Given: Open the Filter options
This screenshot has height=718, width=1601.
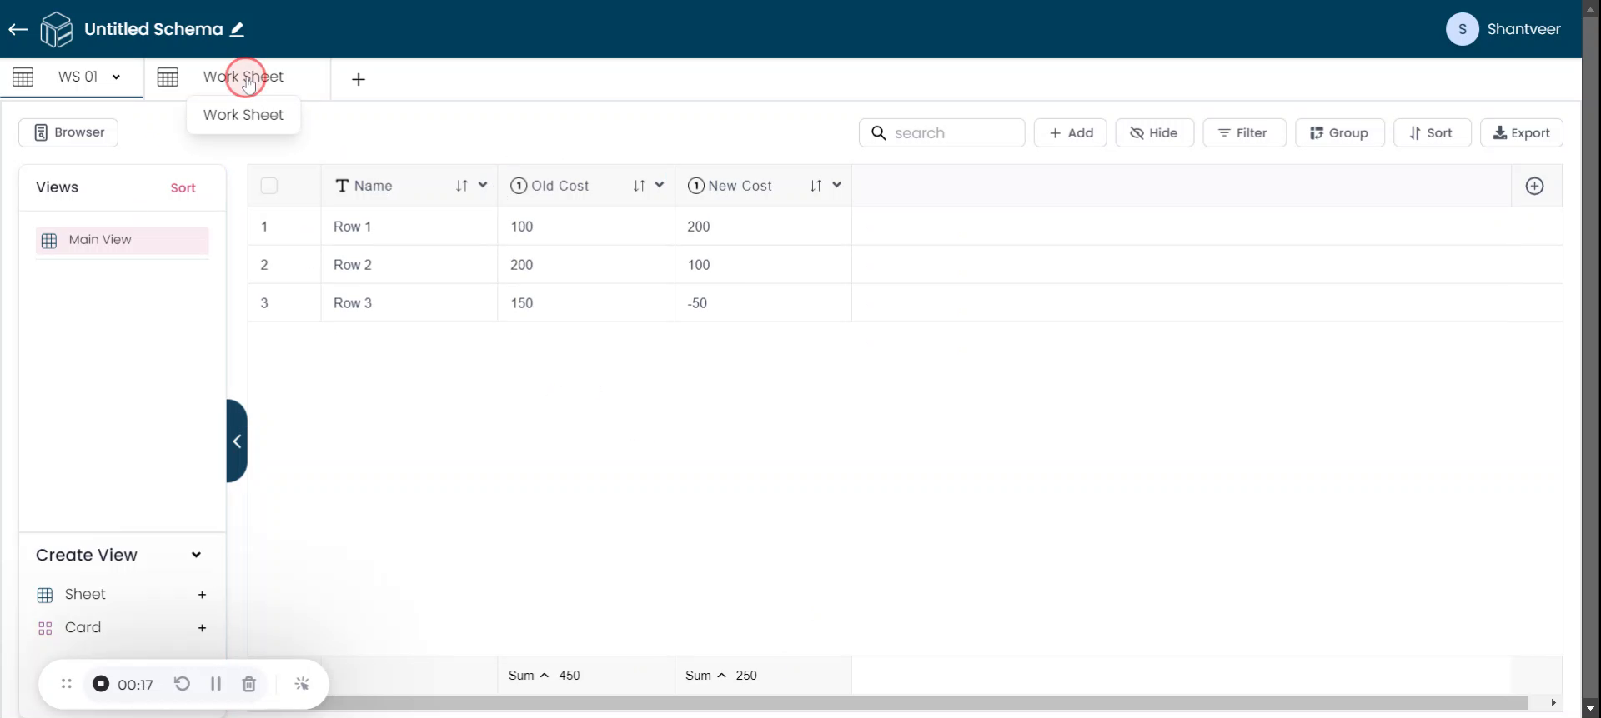Looking at the screenshot, I should [x=1243, y=133].
